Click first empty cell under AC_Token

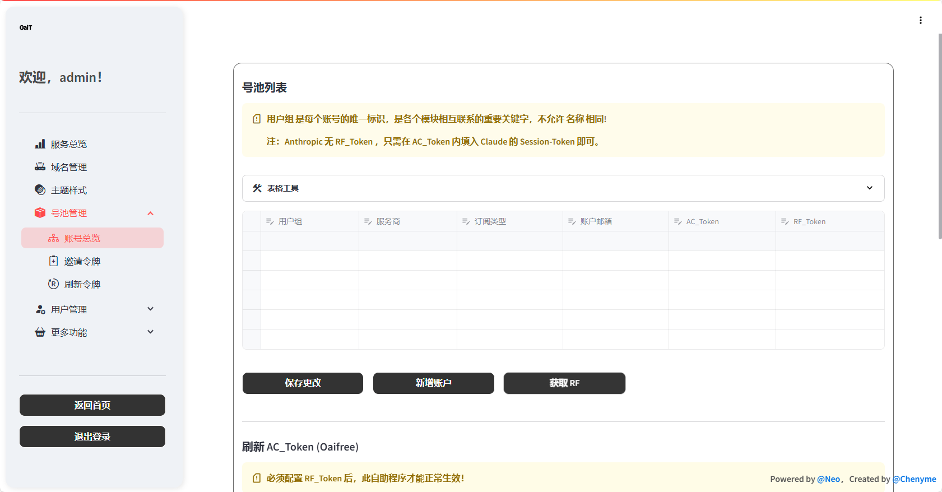722,241
